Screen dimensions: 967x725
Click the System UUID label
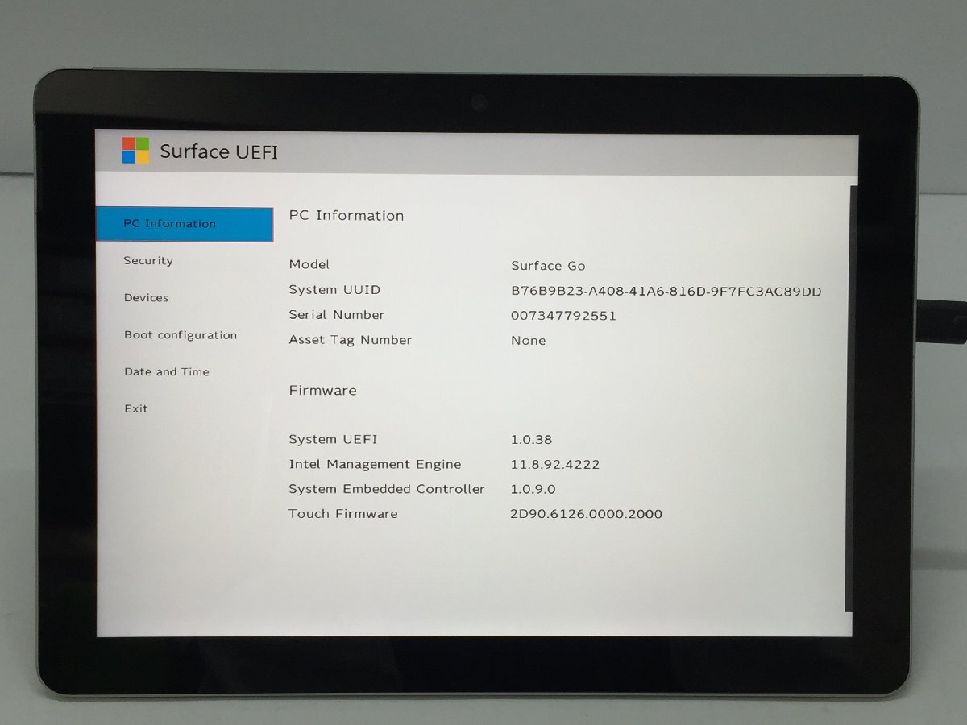click(x=334, y=290)
